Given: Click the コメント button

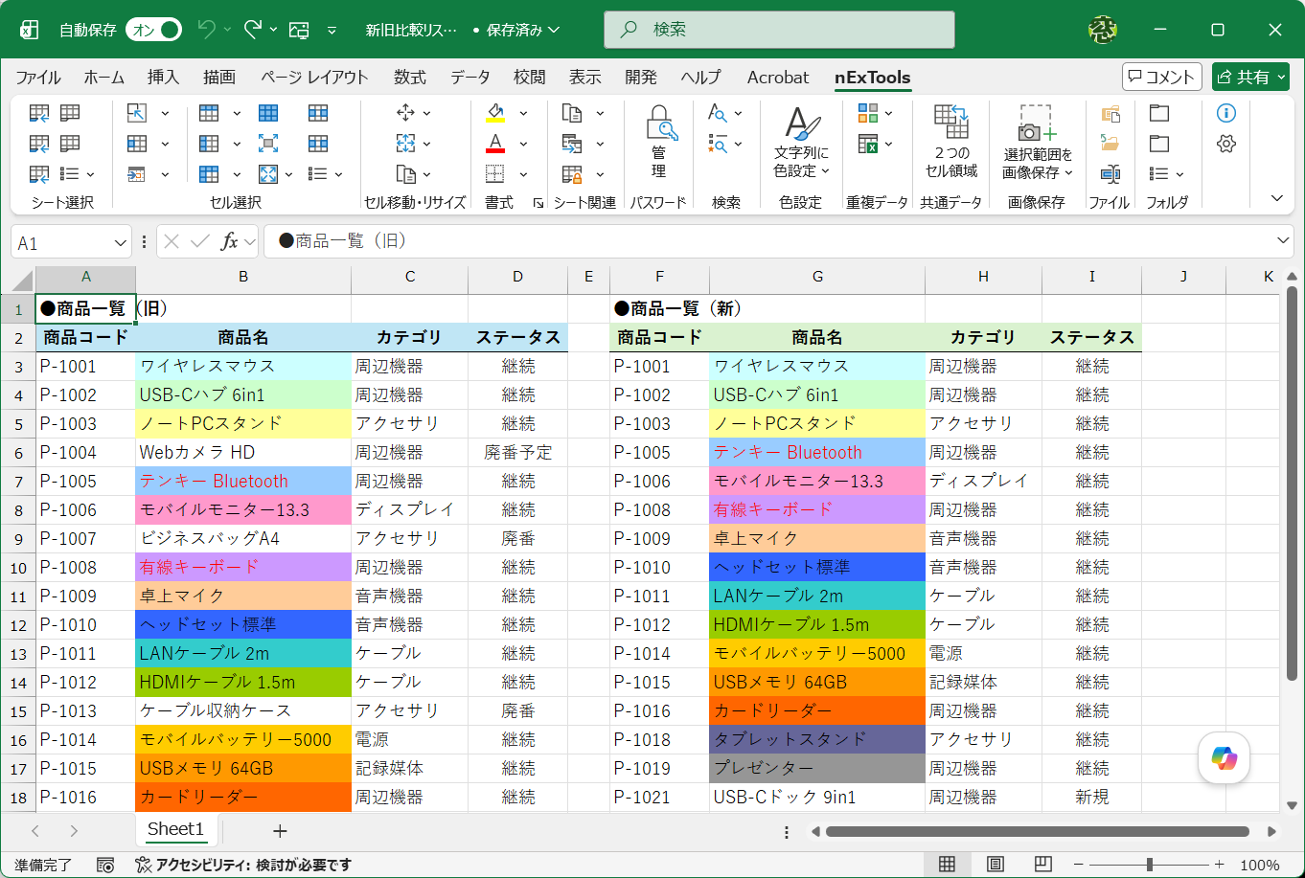Looking at the screenshot, I should coord(1162,77).
